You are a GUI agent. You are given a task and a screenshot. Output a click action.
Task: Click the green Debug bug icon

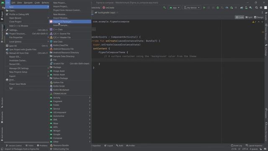pos(218,8)
